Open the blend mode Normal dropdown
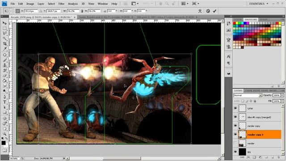Image resolution: width=286 pixels, height=161 pixels. 248,95
